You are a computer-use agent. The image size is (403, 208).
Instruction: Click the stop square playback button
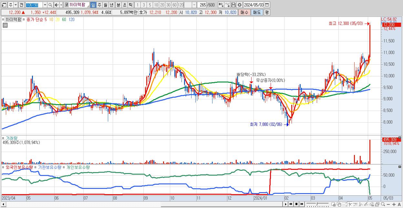tap(296, 204)
